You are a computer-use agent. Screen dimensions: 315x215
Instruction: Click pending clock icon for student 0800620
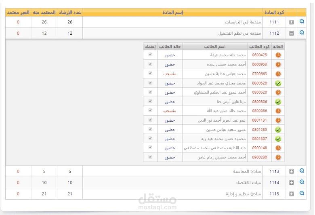coord(278,92)
